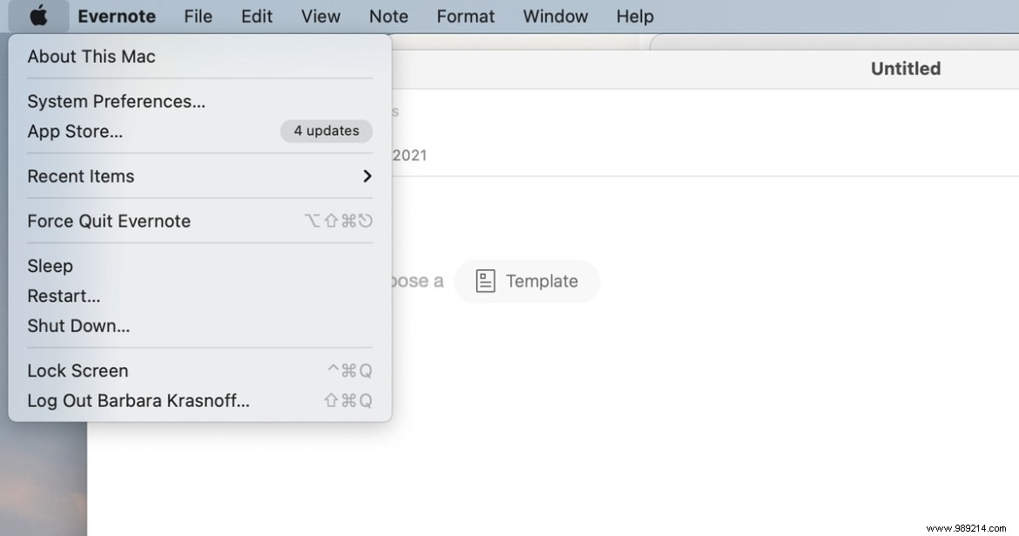Click the Untitled note title field
The width and height of the screenshot is (1019, 536).
(905, 68)
